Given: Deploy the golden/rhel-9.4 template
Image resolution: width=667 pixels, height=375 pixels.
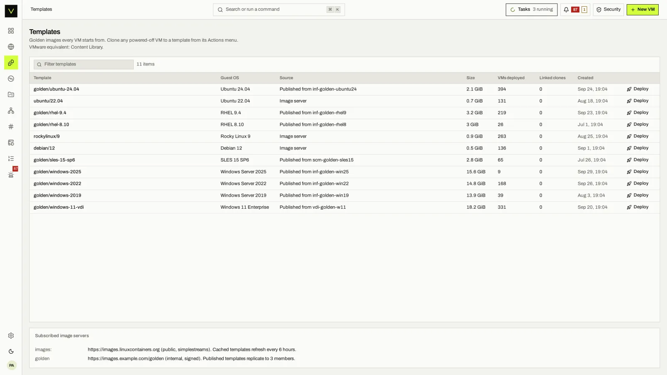Looking at the screenshot, I should (x=638, y=113).
